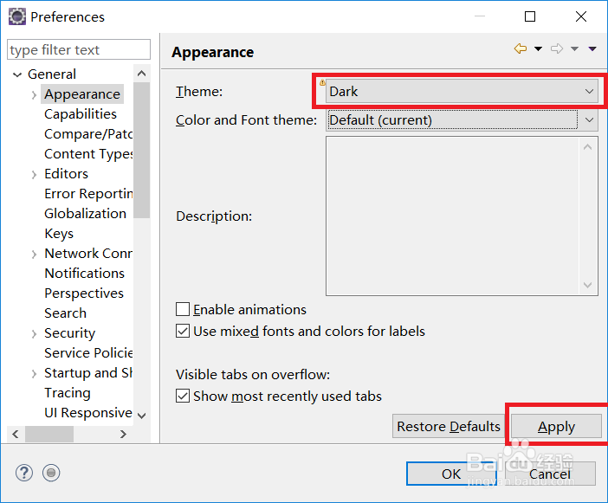Open the preferences view menu triangle
608x503 pixels.
(x=592, y=49)
